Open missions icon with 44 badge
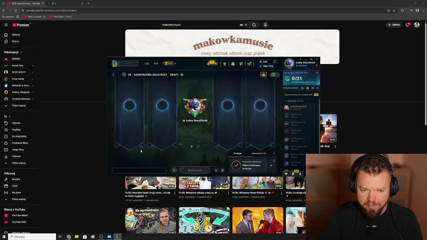 click(x=293, y=173)
